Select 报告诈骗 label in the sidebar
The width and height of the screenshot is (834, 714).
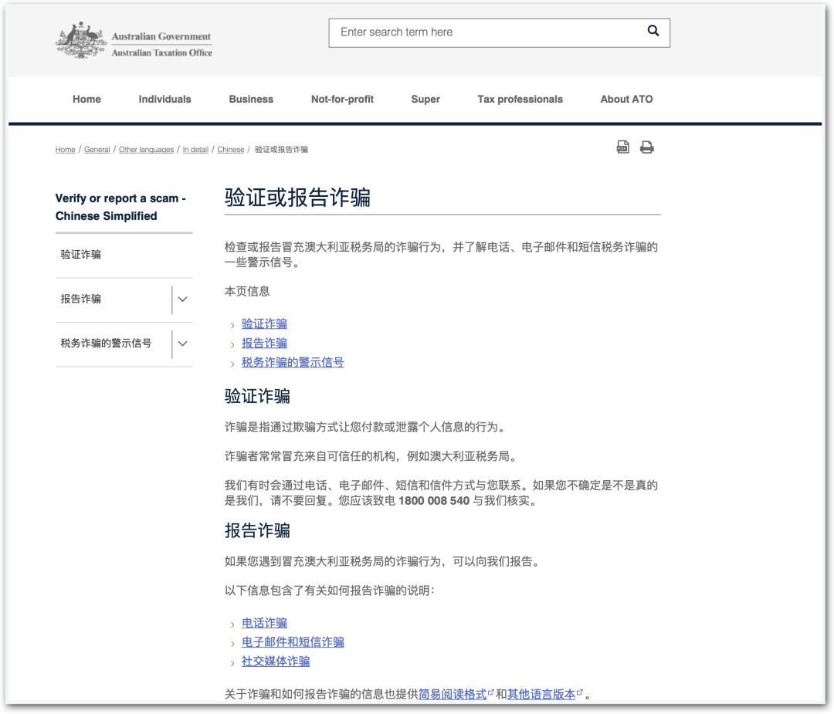[x=81, y=299]
